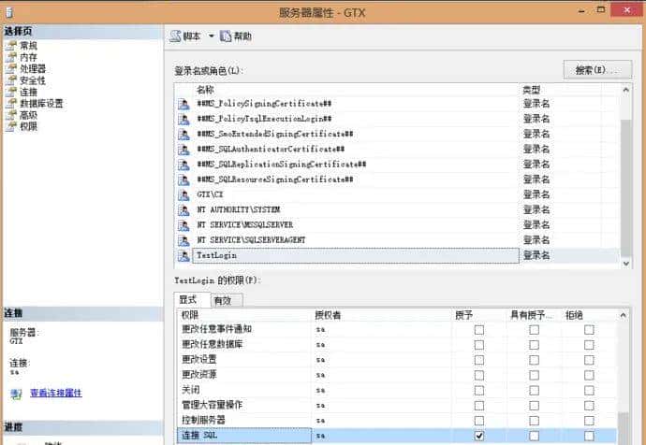Select the 数据库设置 page
Screen dimensions: 646x445
[41, 103]
